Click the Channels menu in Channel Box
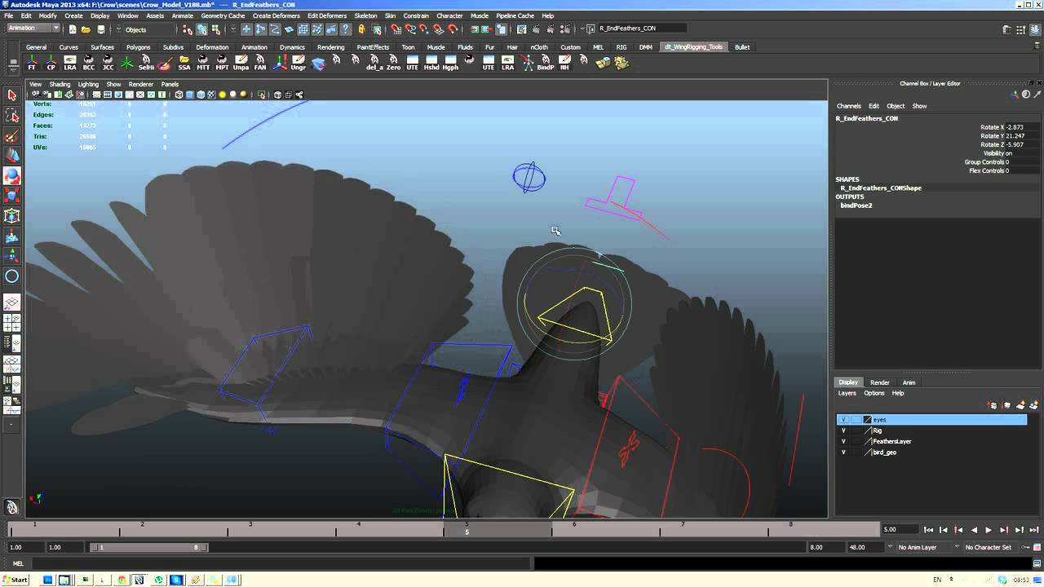Image resolution: width=1044 pixels, height=587 pixels. 848,106
